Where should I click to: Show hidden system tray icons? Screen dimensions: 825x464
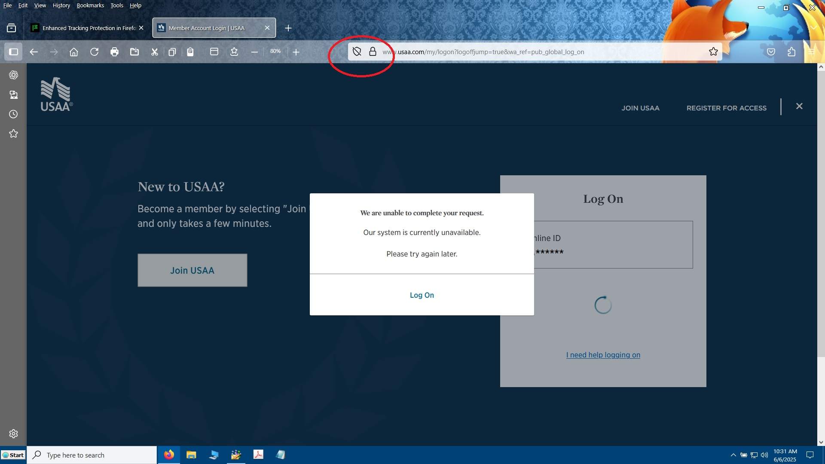coord(733,455)
